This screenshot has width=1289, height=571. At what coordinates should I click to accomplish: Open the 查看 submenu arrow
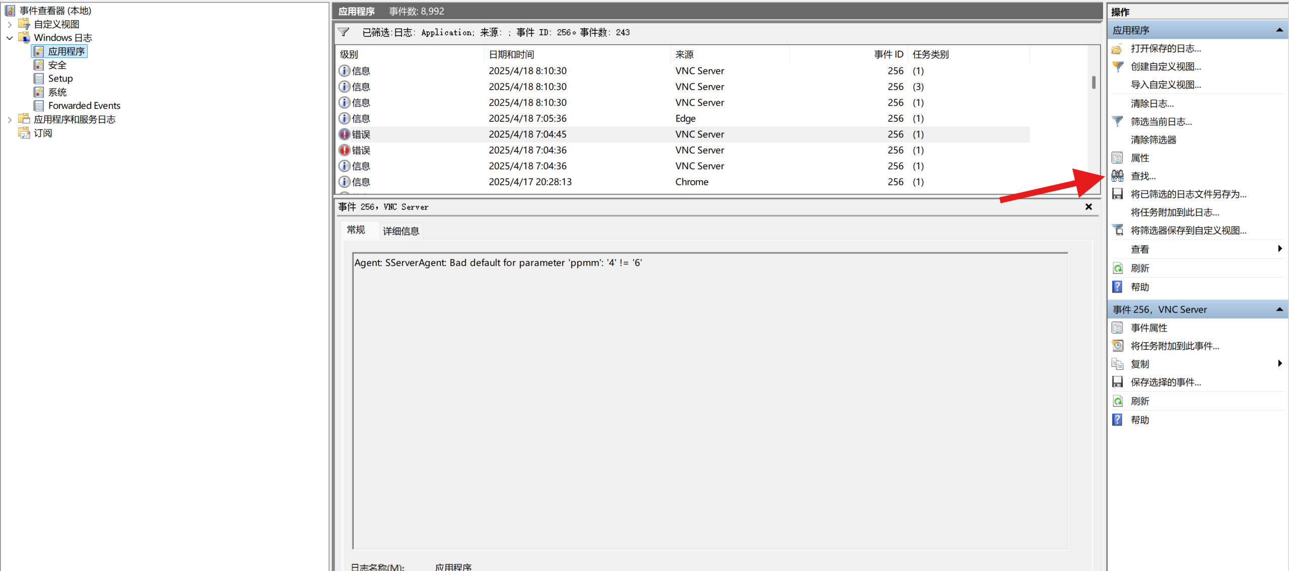tap(1280, 249)
